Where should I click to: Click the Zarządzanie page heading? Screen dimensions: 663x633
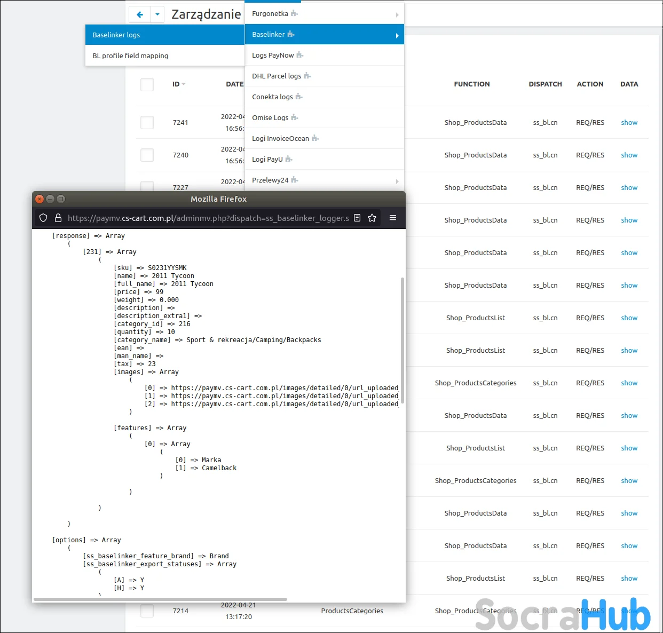tap(206, 14)
